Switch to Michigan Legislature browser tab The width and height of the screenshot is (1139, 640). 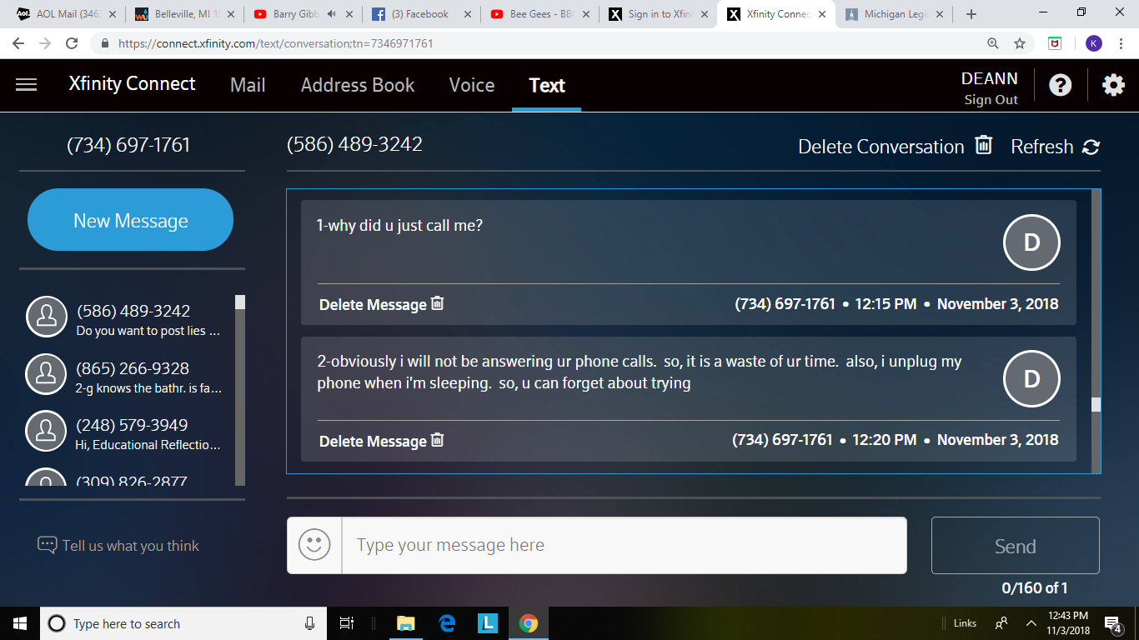pos(896,14)
